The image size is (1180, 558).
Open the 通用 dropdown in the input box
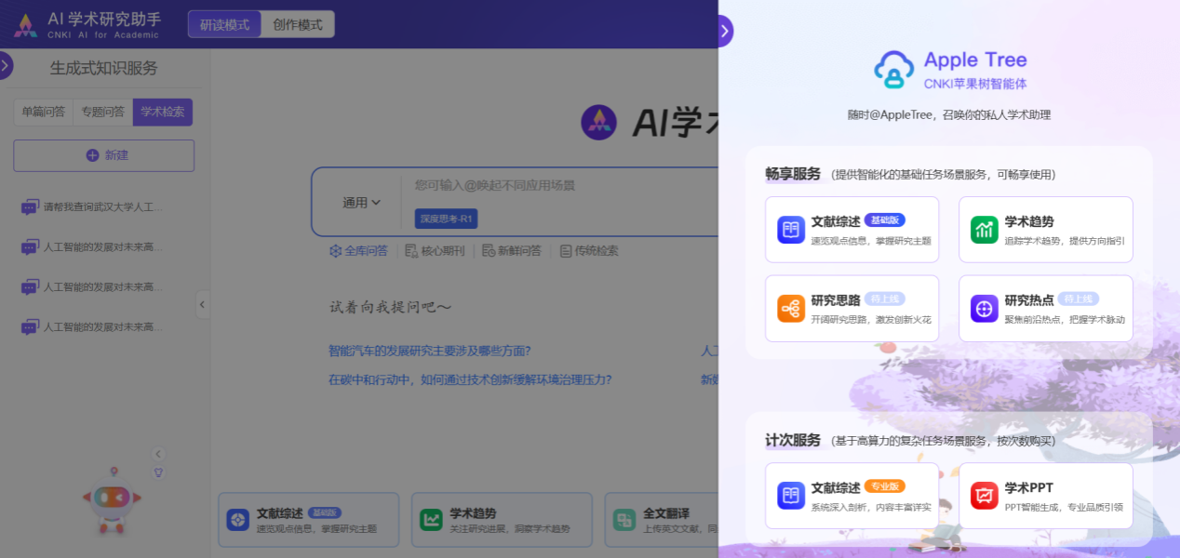click(361, 203)
